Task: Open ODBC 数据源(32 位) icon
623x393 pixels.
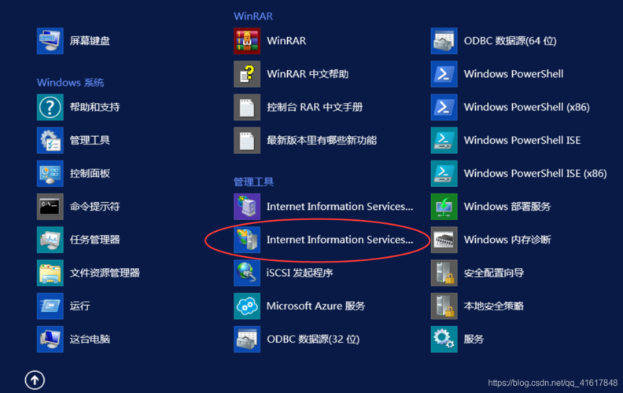Action: 247,339
